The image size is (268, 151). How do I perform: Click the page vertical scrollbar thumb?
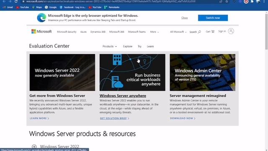(x=266, y=32)
